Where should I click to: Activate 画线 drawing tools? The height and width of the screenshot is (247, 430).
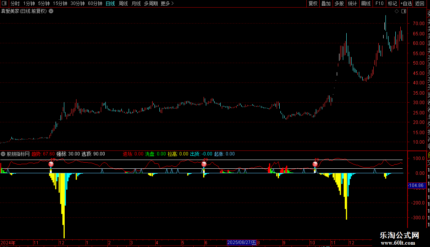(366, 3)
